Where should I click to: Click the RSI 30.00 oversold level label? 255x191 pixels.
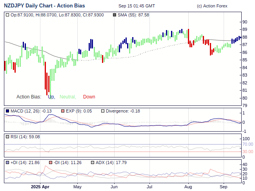click(x=247, y=152)
